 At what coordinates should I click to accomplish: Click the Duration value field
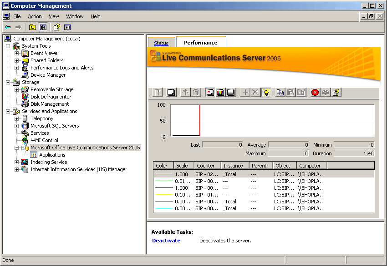click(x=354, y=153)
